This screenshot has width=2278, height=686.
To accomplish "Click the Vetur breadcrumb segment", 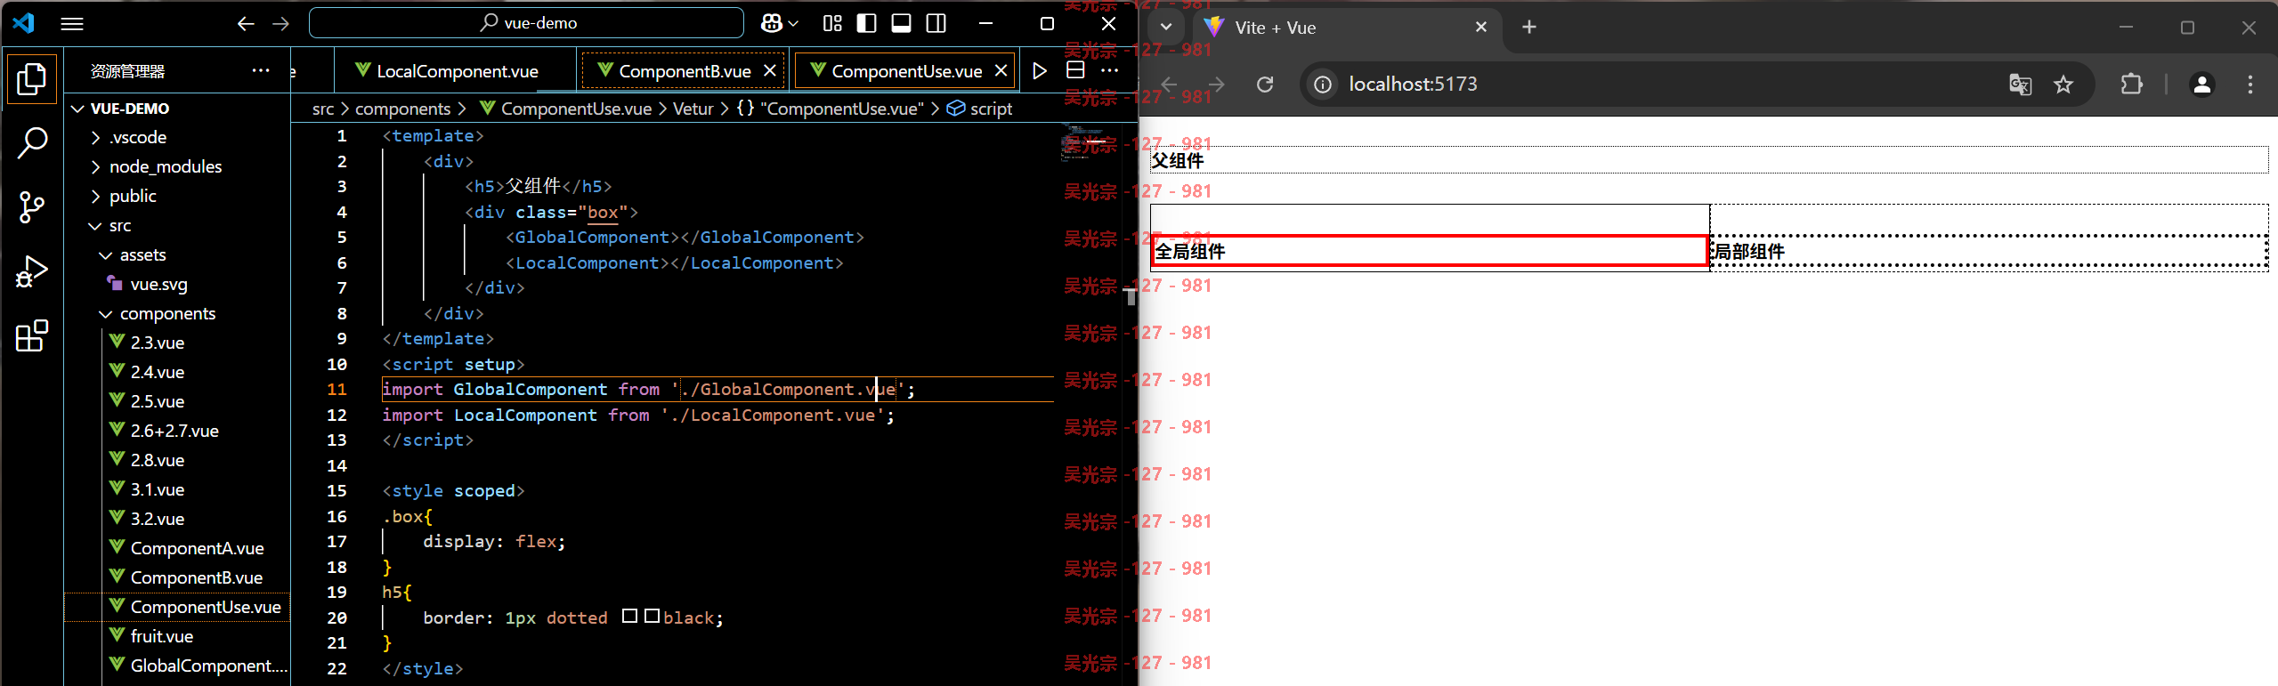I will pyautogui.click(x=693, y=109).
